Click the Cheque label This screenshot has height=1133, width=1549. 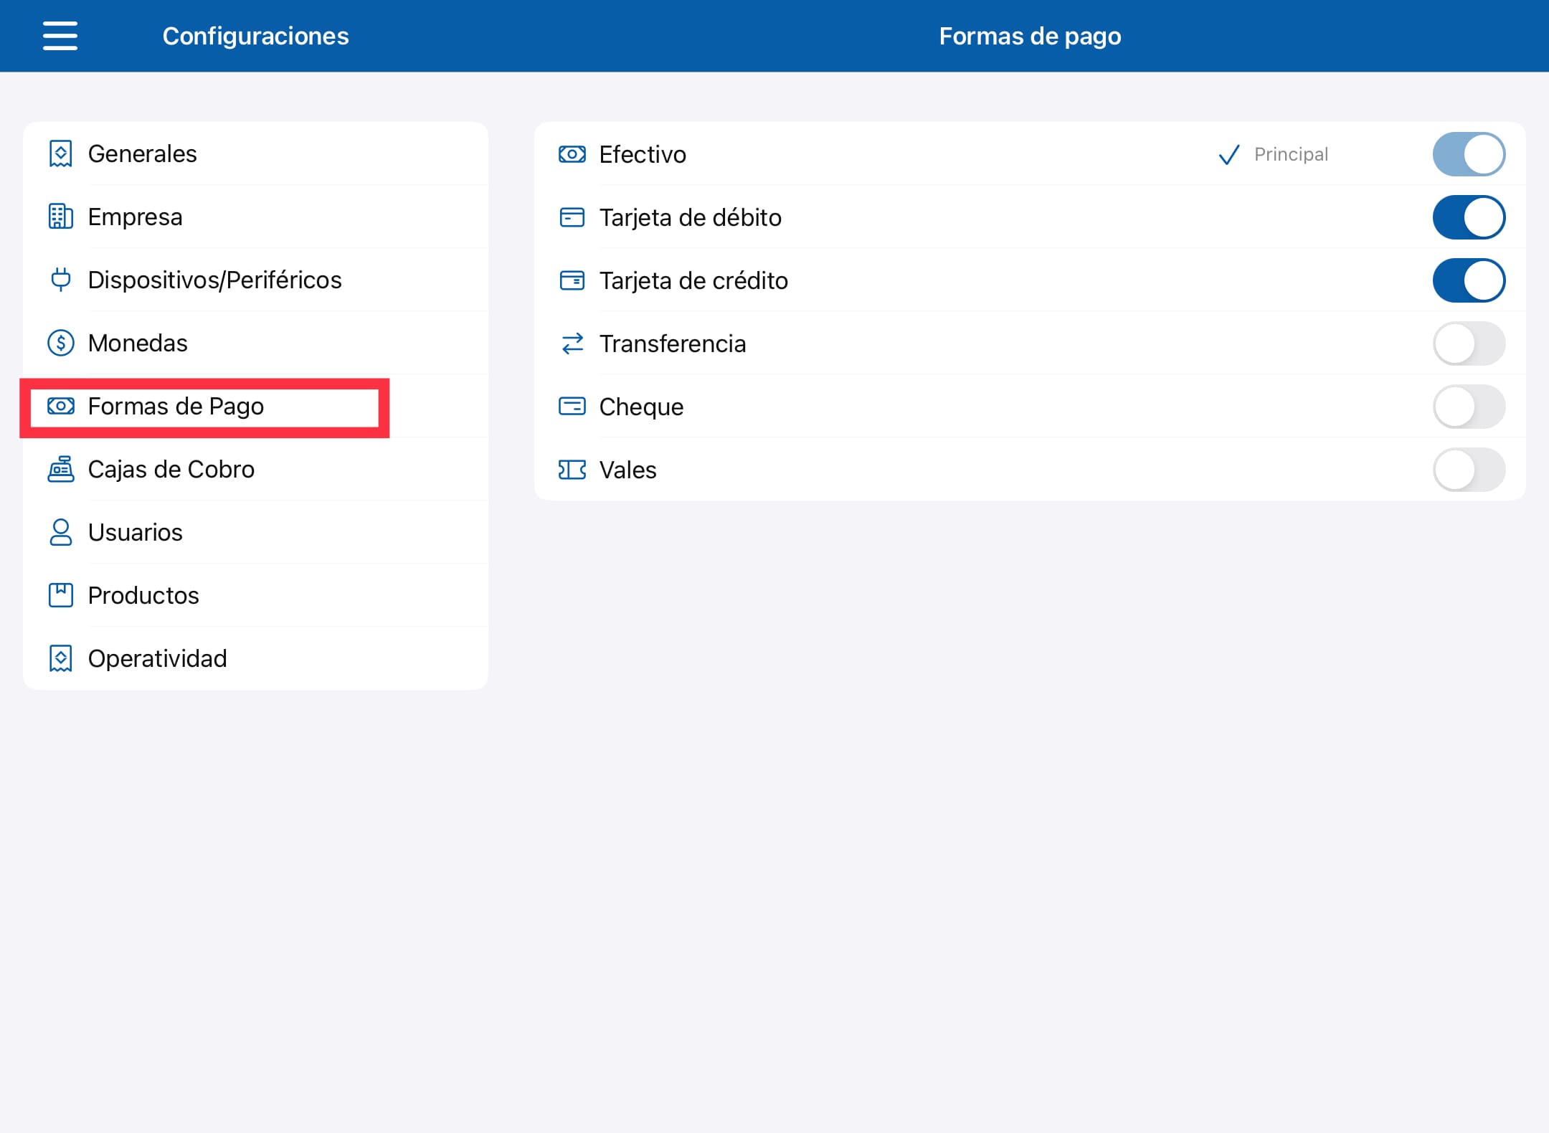(x=641, y=407)
